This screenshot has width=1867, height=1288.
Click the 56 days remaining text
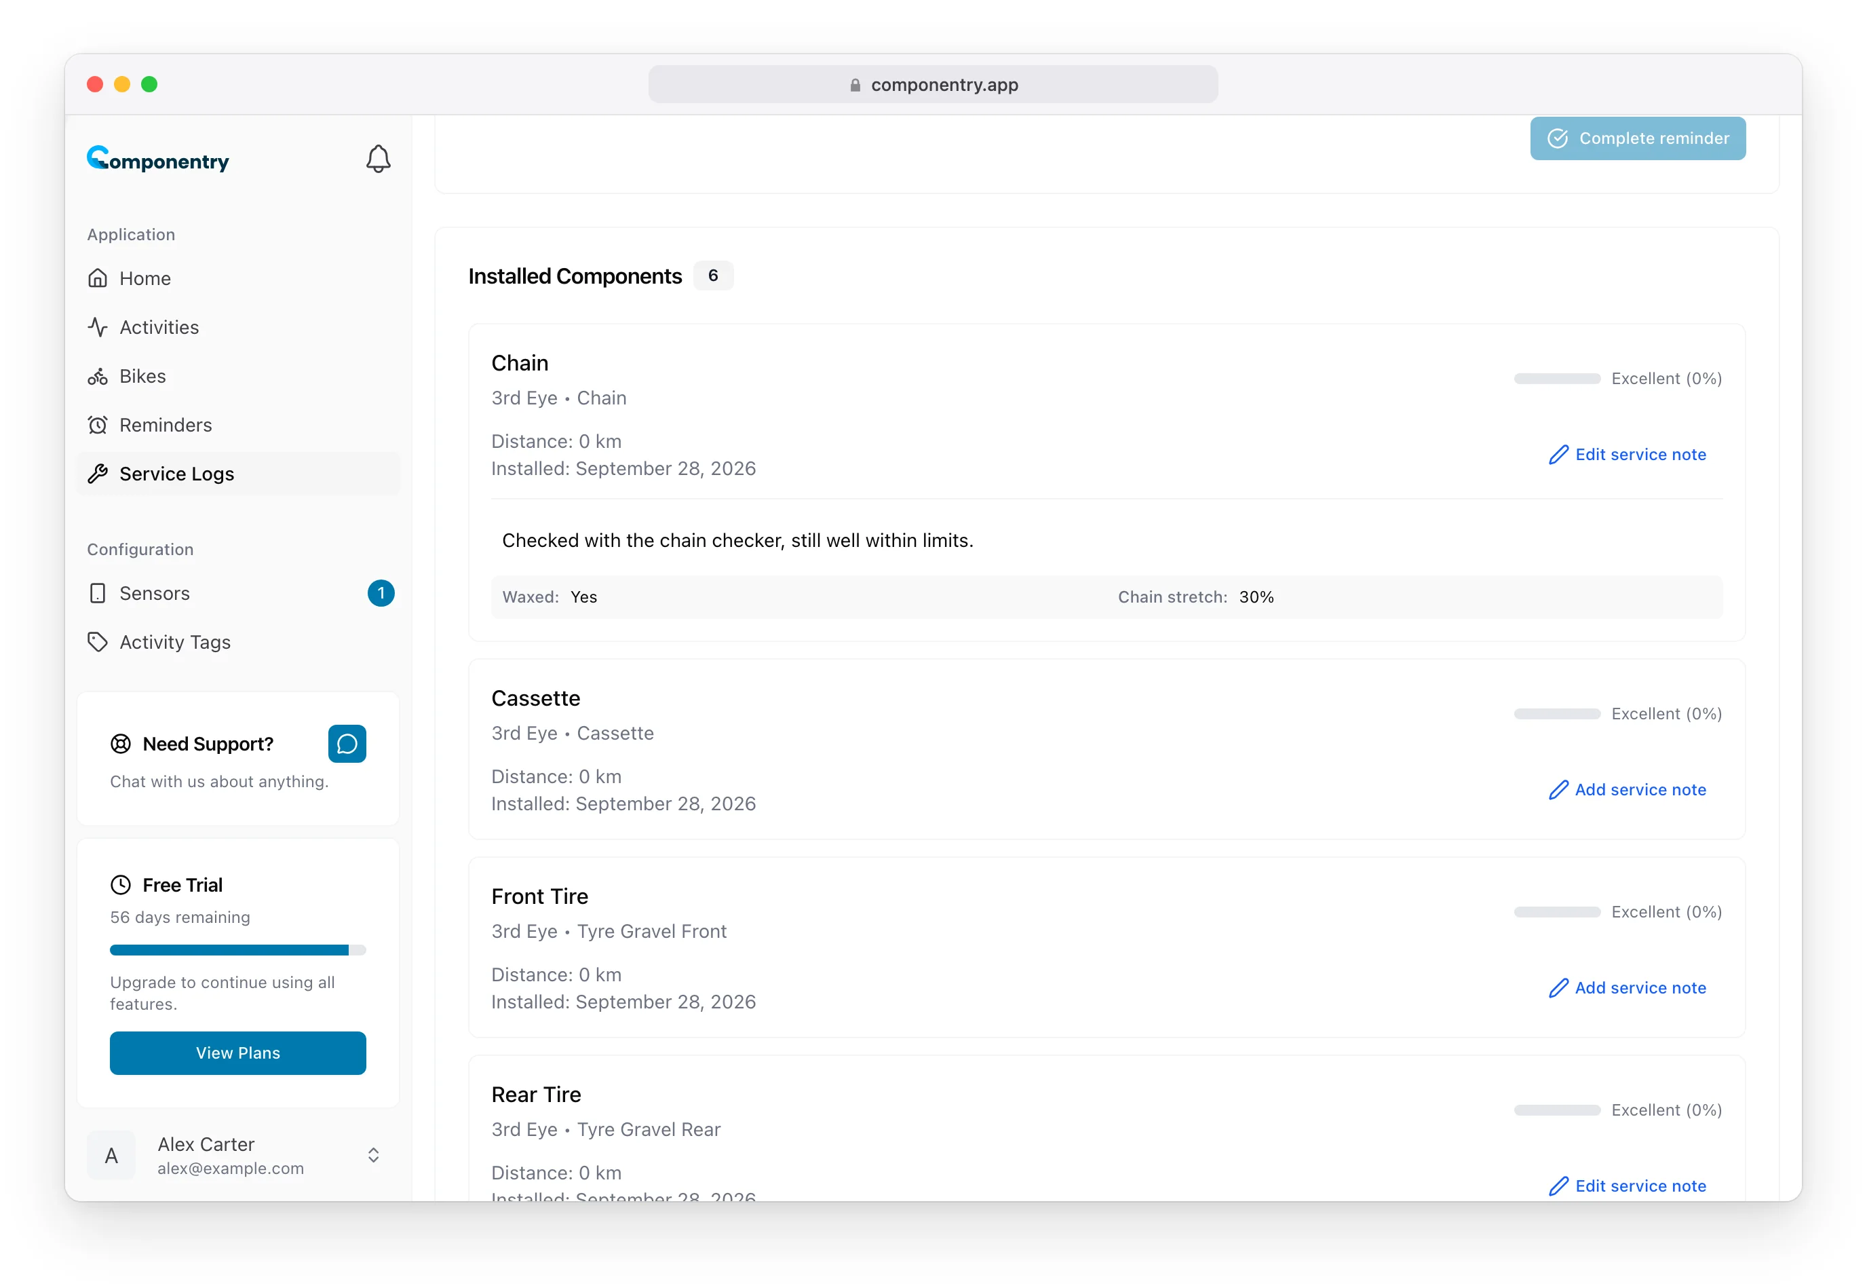(180, 917)
